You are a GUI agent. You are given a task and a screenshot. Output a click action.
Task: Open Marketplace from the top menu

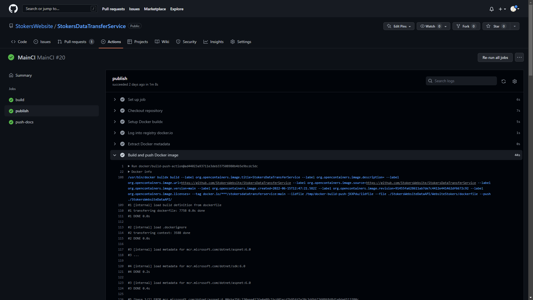pyautogui.click(x=155, y=9)
